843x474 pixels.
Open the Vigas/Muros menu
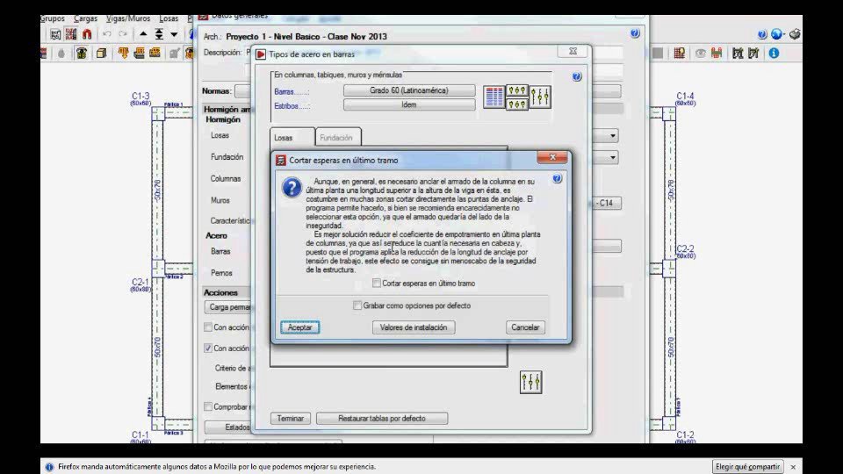[128, 18]
